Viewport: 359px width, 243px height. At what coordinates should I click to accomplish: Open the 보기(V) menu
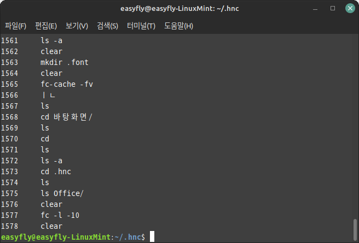click(x=77, y=26)
